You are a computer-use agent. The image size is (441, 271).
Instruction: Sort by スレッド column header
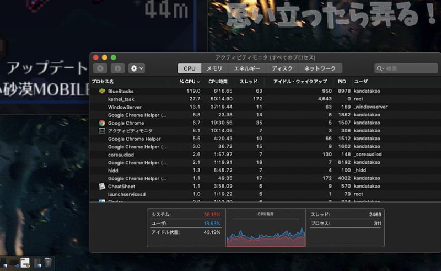(249, 82)
